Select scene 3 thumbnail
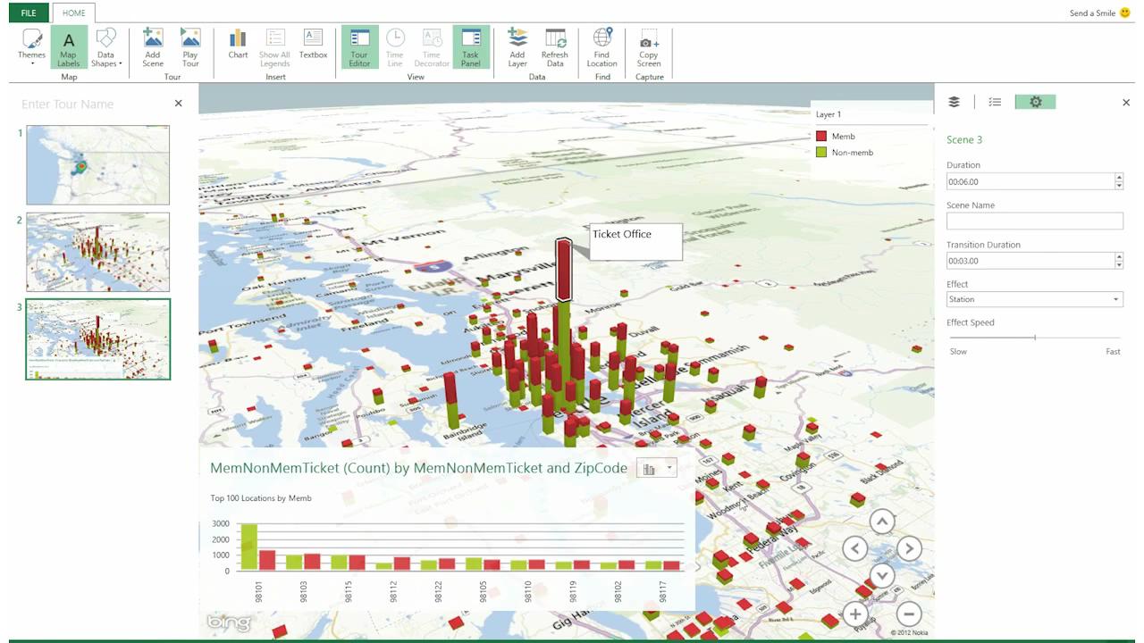Image resolution: width=1144 pixels, height=643 pixels. point(97,339)
